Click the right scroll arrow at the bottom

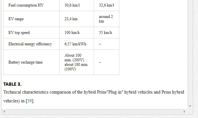[x=185, y=111]
